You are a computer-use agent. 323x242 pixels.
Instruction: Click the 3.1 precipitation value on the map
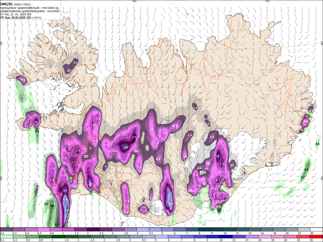(x=65, y=191)
